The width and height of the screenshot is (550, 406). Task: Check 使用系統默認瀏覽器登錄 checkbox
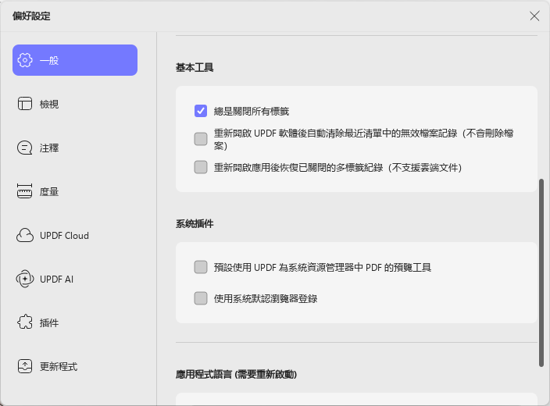pyautogui.click(x=201, y=298)
